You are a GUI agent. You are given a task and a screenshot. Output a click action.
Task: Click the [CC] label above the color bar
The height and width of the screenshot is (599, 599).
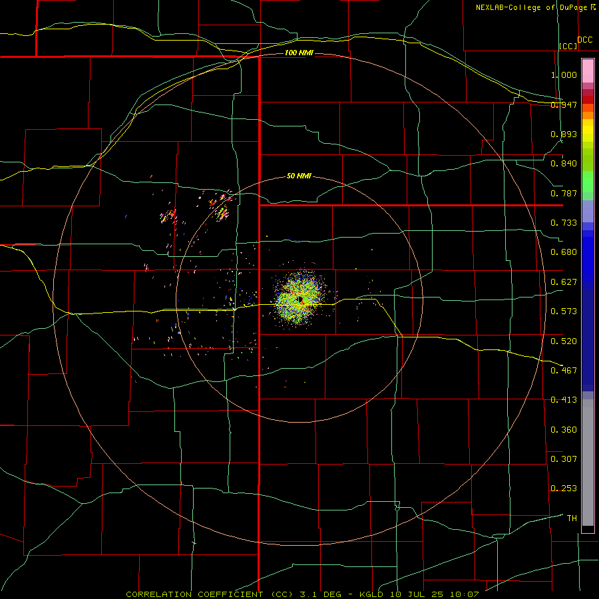(568, 46)
